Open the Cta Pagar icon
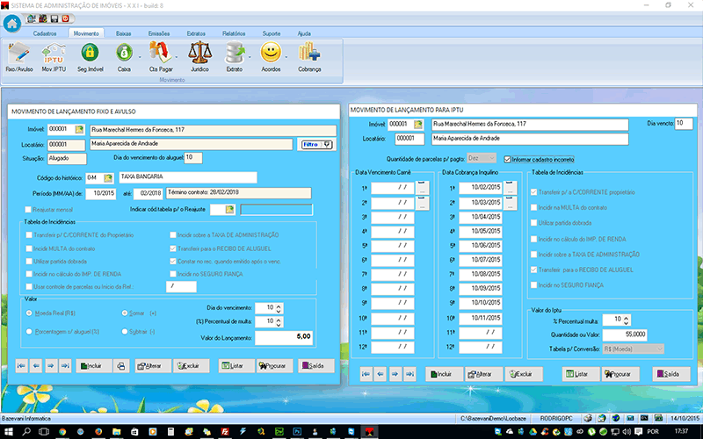 161,57
